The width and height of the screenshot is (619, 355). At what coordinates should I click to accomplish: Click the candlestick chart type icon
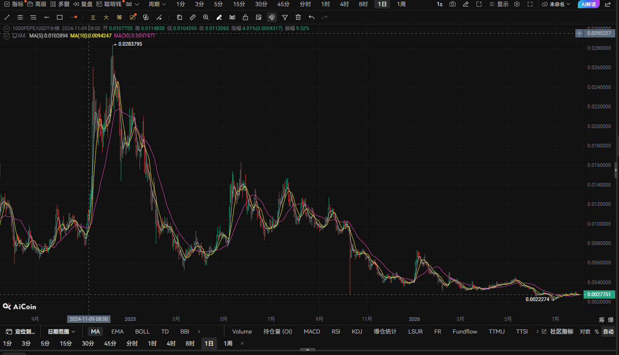pyautogui.click(x=129, y=4)
